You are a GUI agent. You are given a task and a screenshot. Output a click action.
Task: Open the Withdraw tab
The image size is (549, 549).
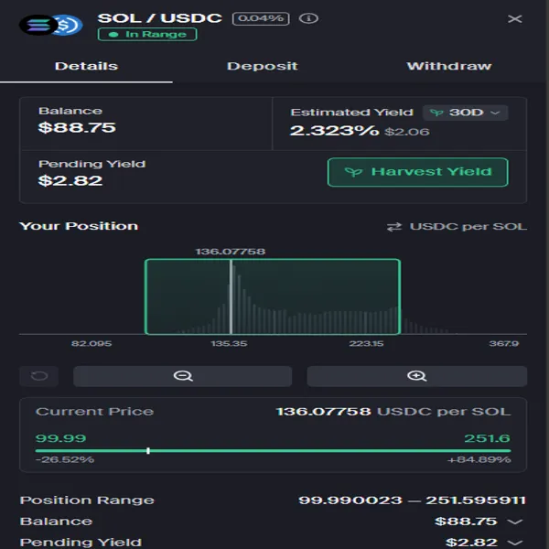(x=448, y=66)
